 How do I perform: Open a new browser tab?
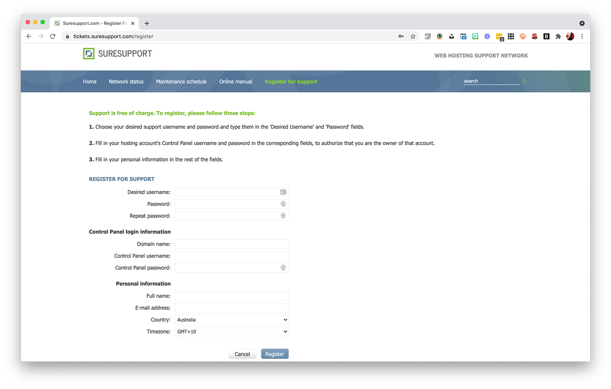coord(147,23)
